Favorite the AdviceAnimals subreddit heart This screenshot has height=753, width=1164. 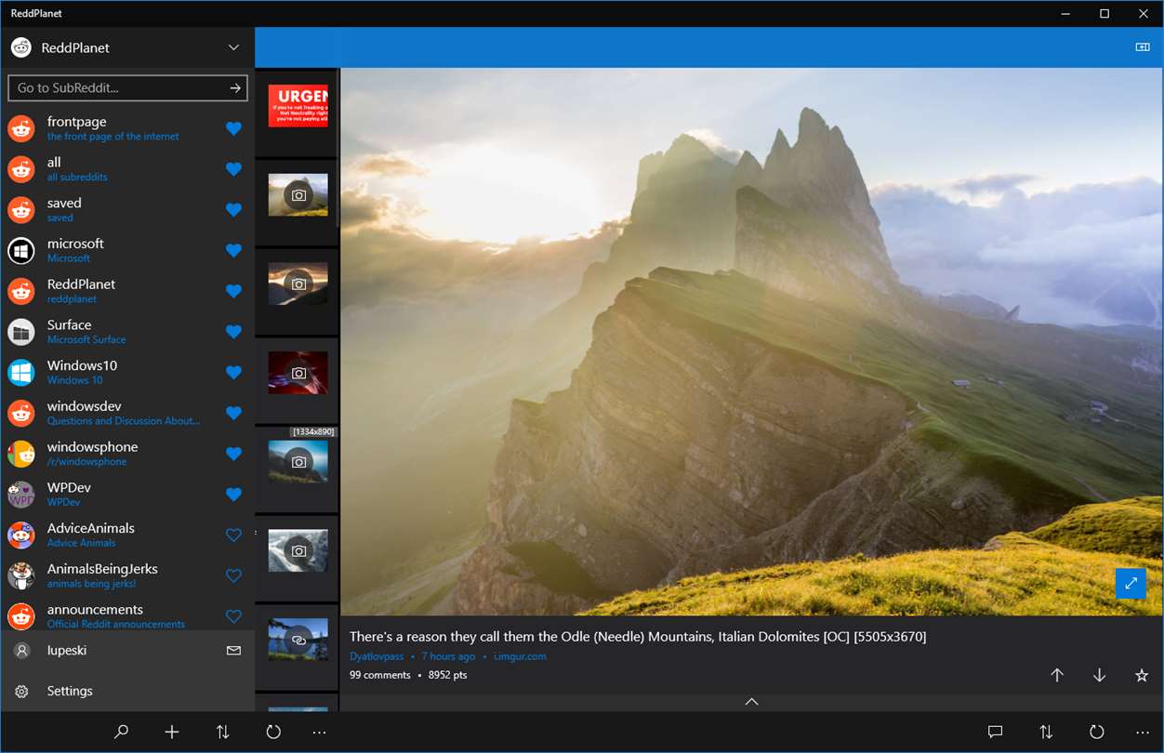[x=233, y=535]
